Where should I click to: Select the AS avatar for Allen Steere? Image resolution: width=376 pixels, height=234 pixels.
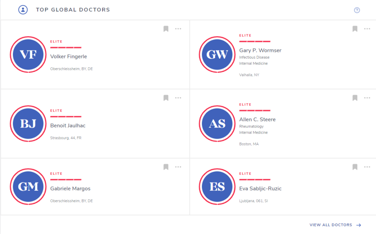[x=217, y=124]
